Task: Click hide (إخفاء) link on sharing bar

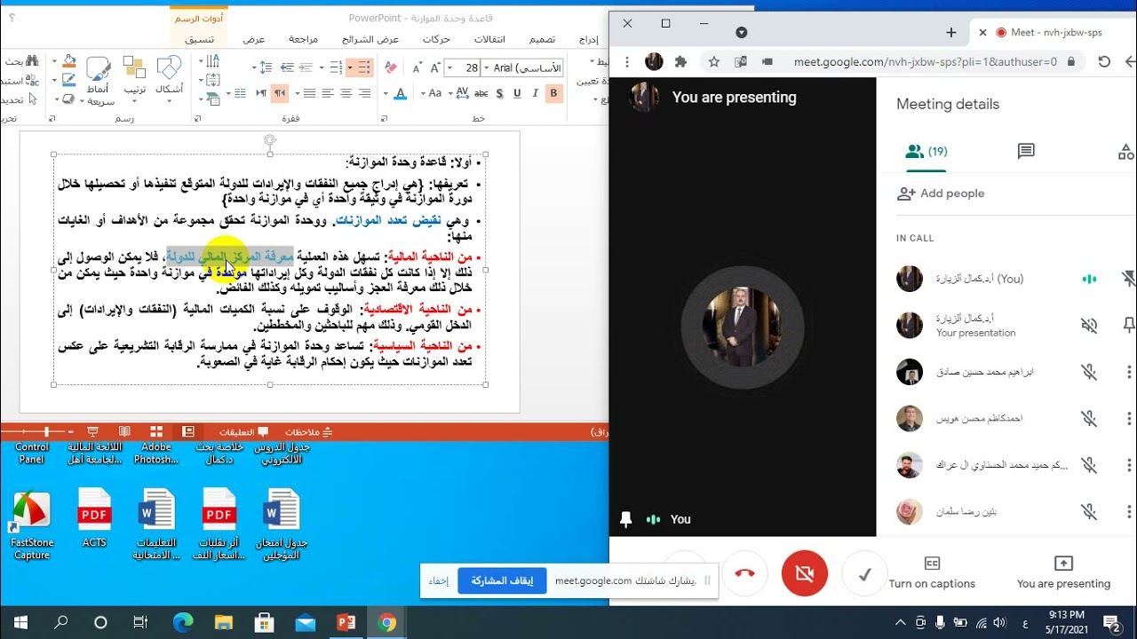Action: 439,581
